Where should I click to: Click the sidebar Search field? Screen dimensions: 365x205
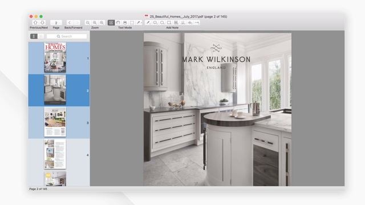(x=67, y=36)
